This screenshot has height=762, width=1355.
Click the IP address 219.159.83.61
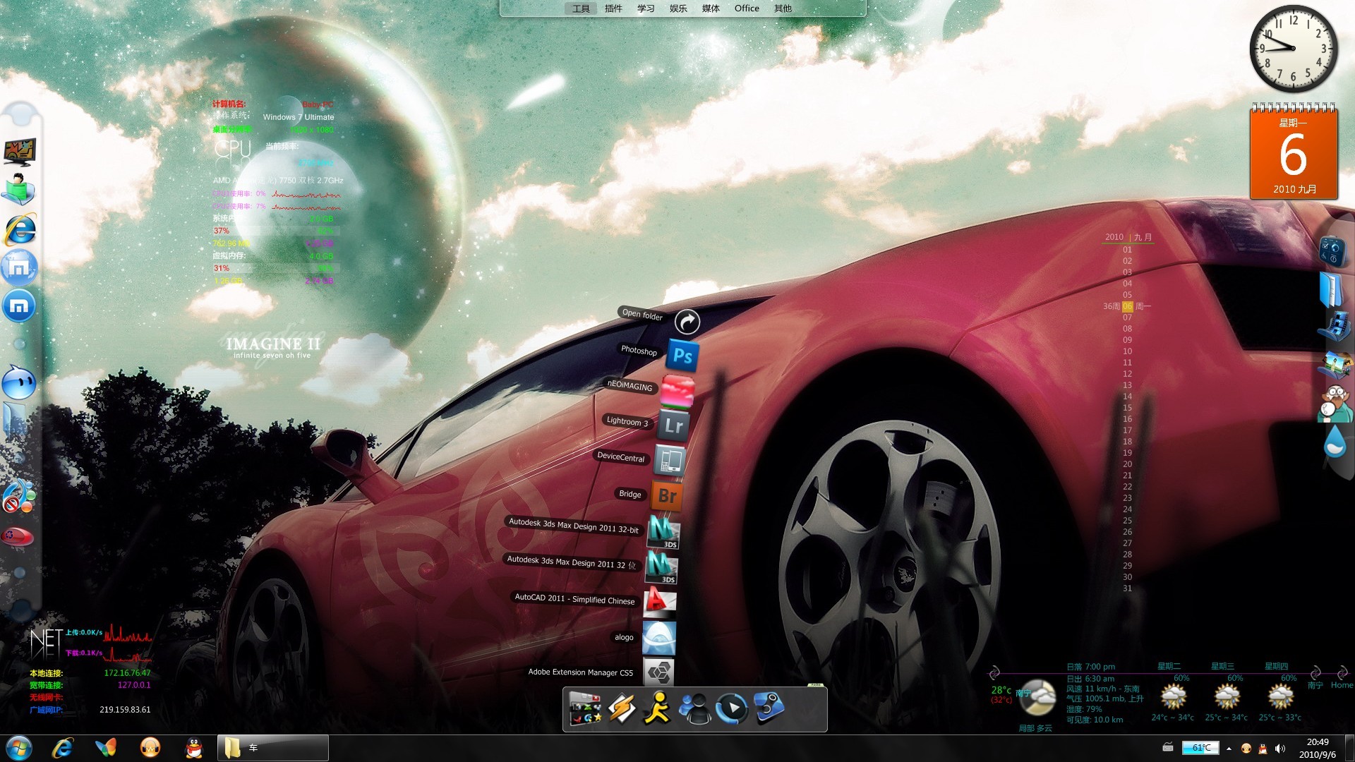(125, 710)
